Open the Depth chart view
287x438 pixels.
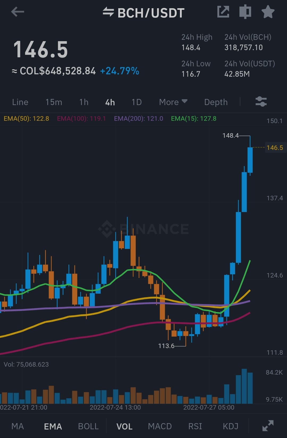216,102
